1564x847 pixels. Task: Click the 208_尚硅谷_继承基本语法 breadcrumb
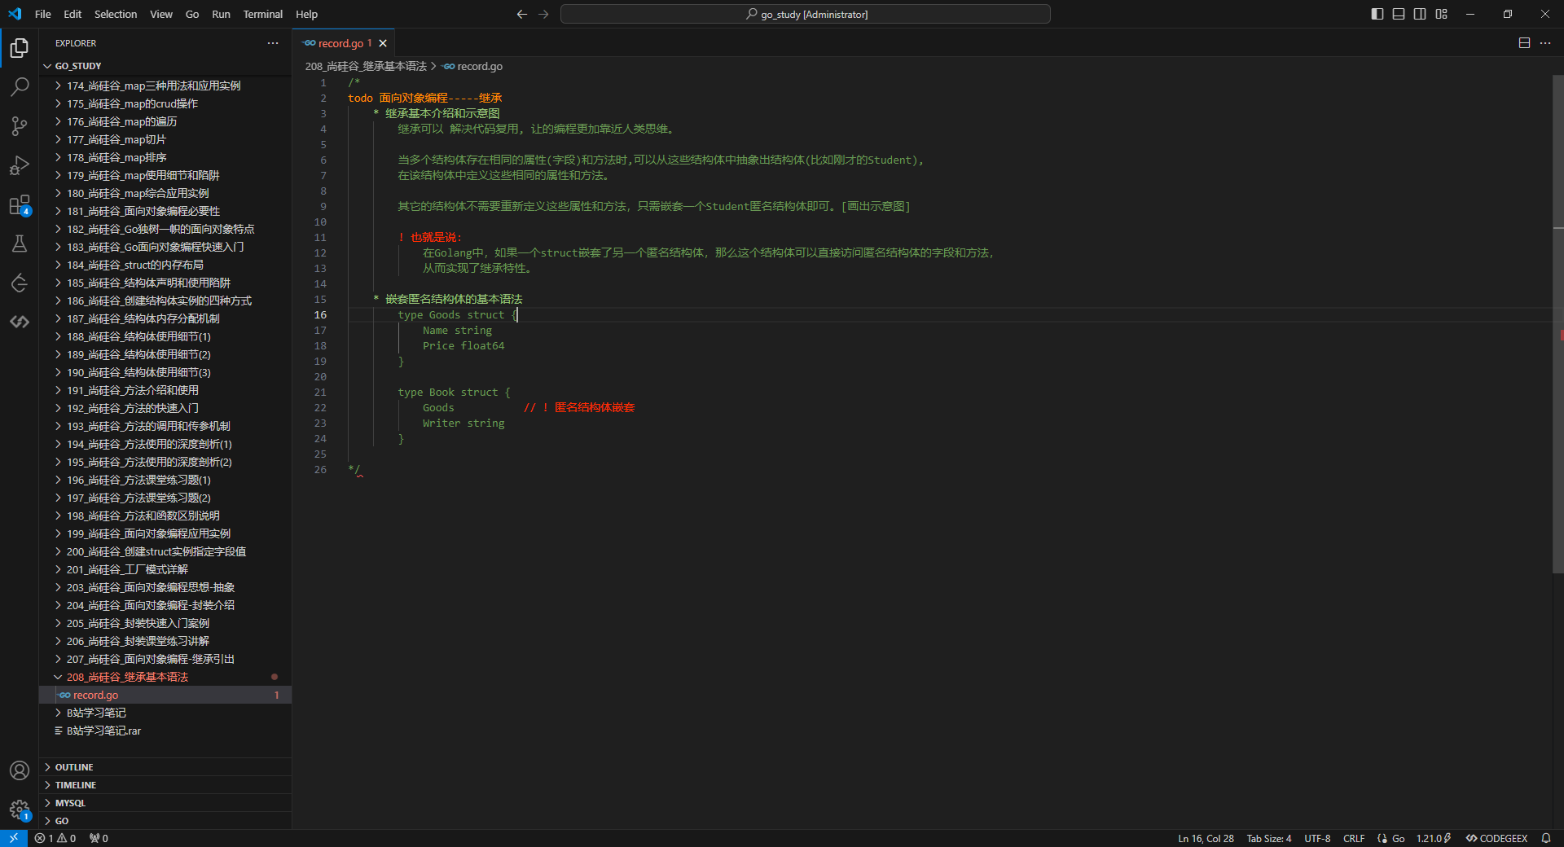pyautogui.click(x=366, y=66)
